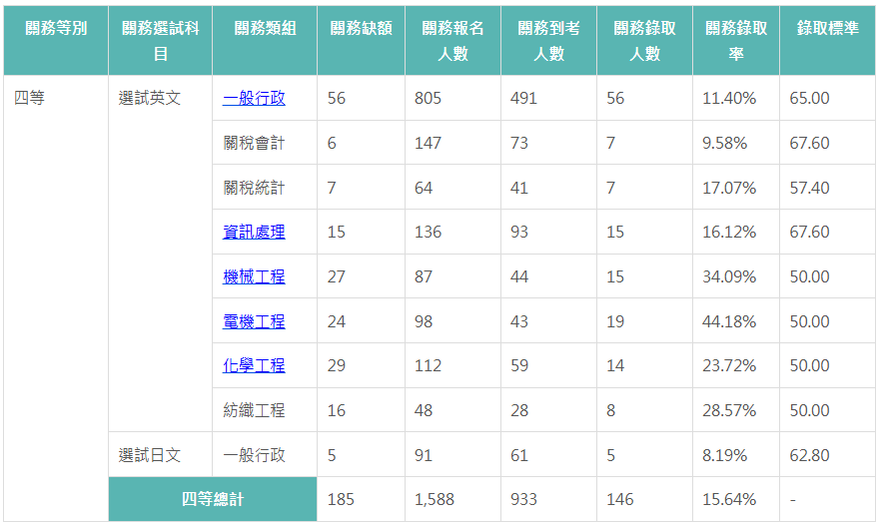Screen dimensions: 882x526
Task: Click the 19 admitted value
Action: [x=615, y=321]
